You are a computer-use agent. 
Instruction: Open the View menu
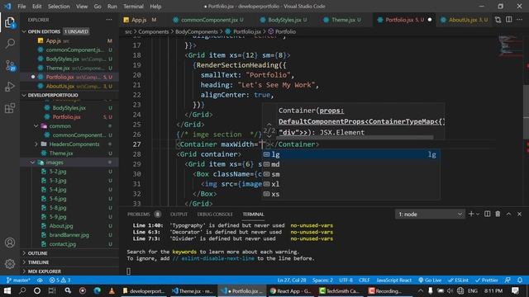coord(82,7)
